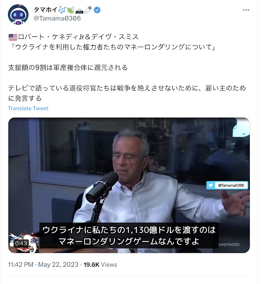Play the embedded Kennedy interview video

(129, 185)
